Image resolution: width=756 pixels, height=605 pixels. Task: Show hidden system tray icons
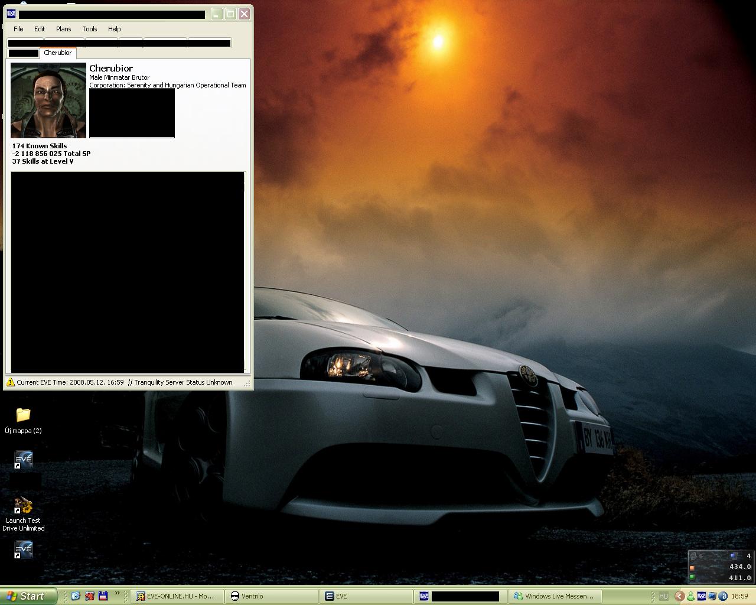tap(679, 596)
